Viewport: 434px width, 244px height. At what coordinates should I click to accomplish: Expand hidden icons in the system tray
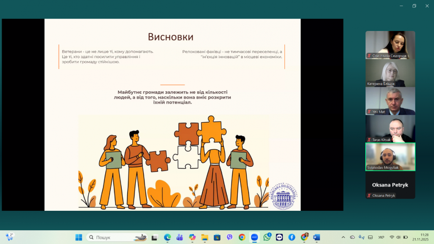click(344, 237)
